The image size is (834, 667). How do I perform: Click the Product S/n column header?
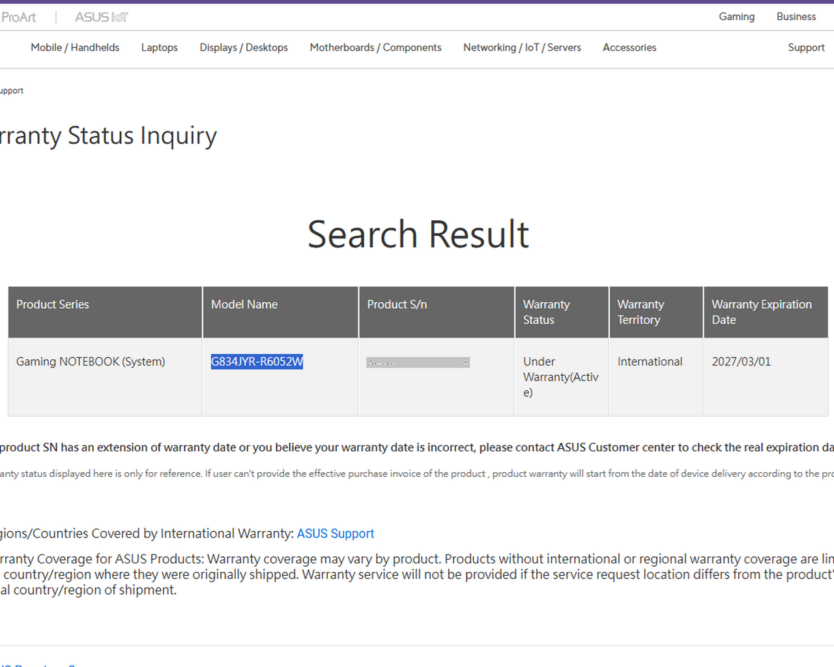[x=437, y=312]
